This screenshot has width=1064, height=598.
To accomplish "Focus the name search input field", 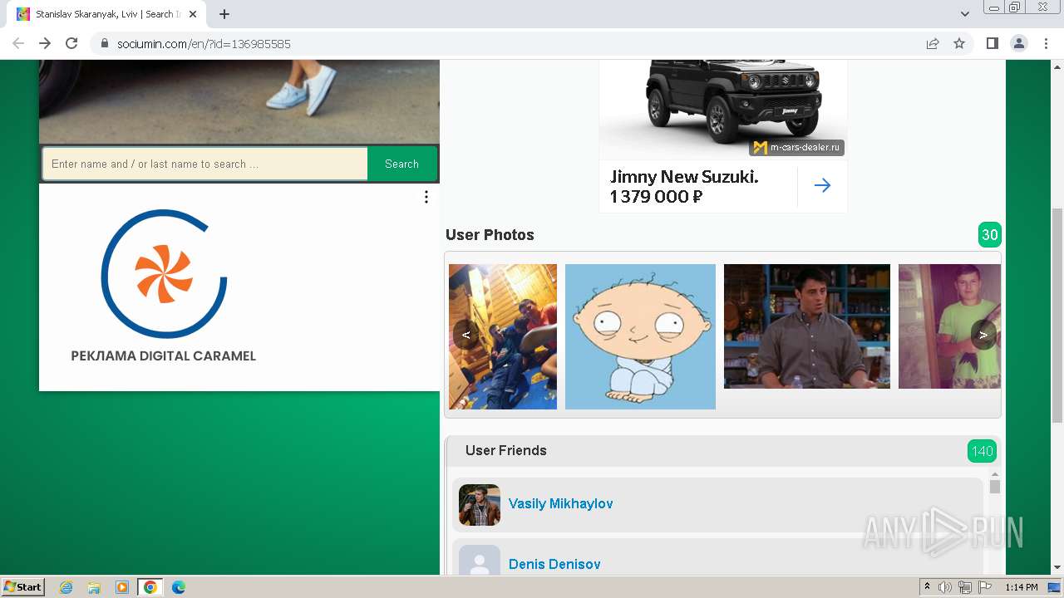I will pyautogui.click(x=205, y=164).
